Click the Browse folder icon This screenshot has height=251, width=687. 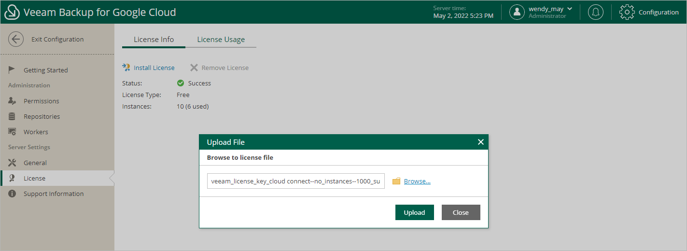396,181
